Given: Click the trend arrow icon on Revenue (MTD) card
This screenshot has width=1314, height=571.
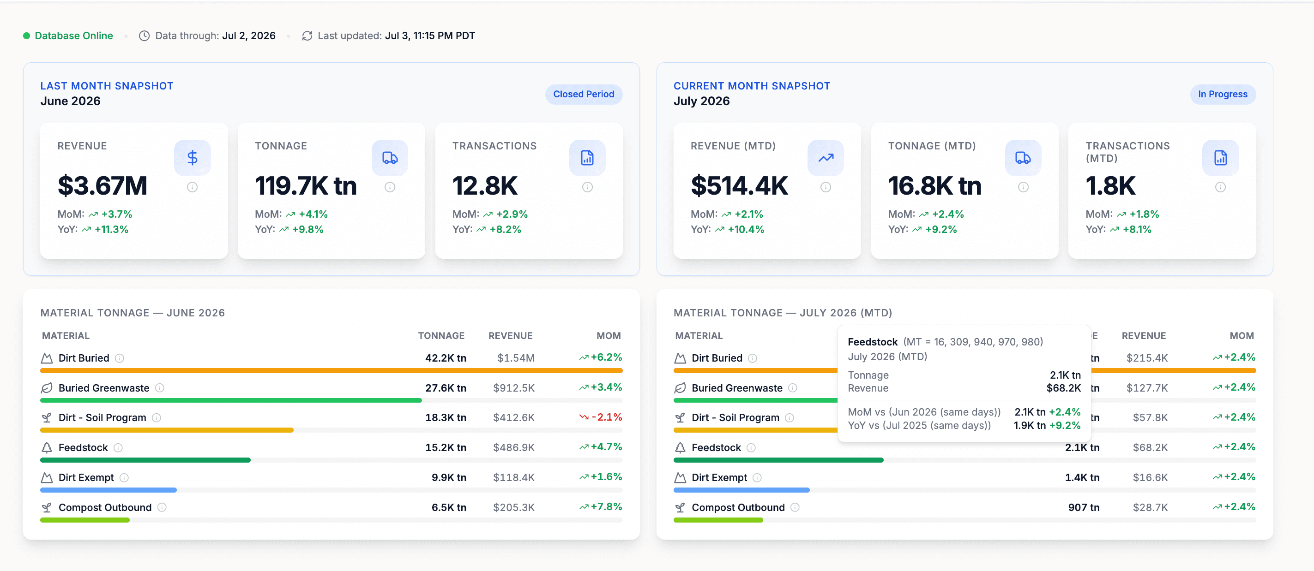Looking at the screenshot, I should 826,158.
